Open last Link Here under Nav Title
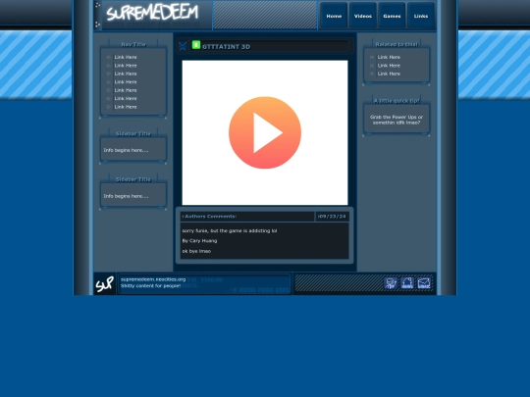Image resolution: width=530 pixels, height=397 pixels. click(x=126, y=107)
